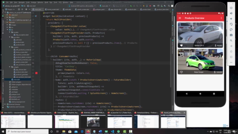Power off the emulator with the power icon

(x=231, y=8)
